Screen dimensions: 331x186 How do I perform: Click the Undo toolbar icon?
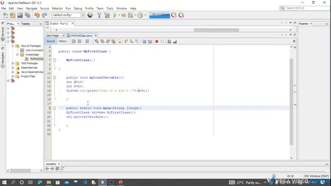37,15
